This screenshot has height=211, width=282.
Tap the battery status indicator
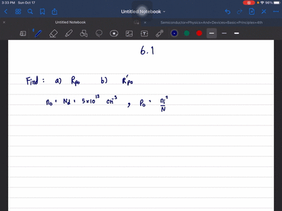click(x=277, y=3)
